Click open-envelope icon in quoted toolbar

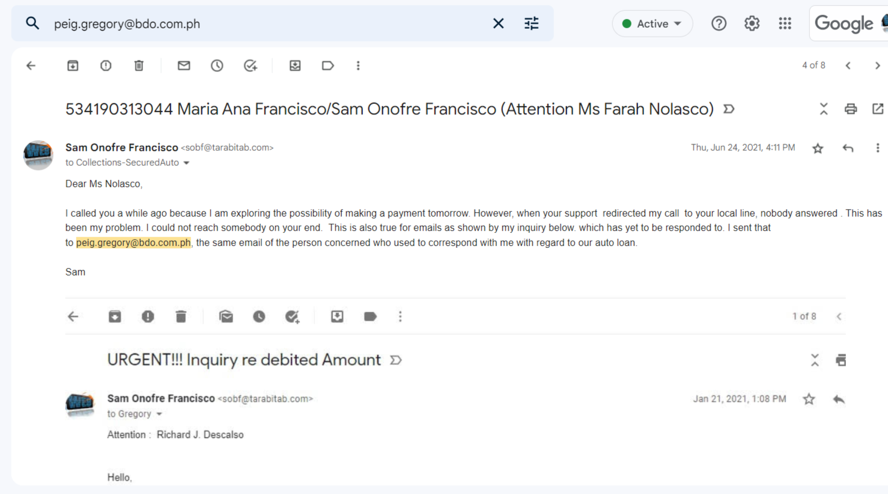tap(226, 316)
